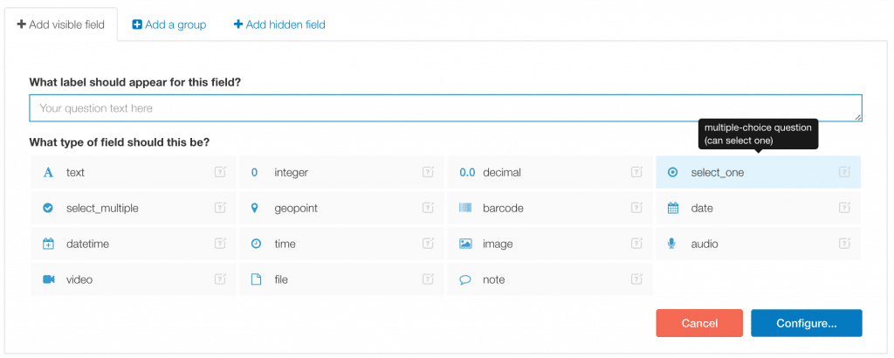Open the Add hidden field tab
Screen dimensions: 894x358
(279, 24)
